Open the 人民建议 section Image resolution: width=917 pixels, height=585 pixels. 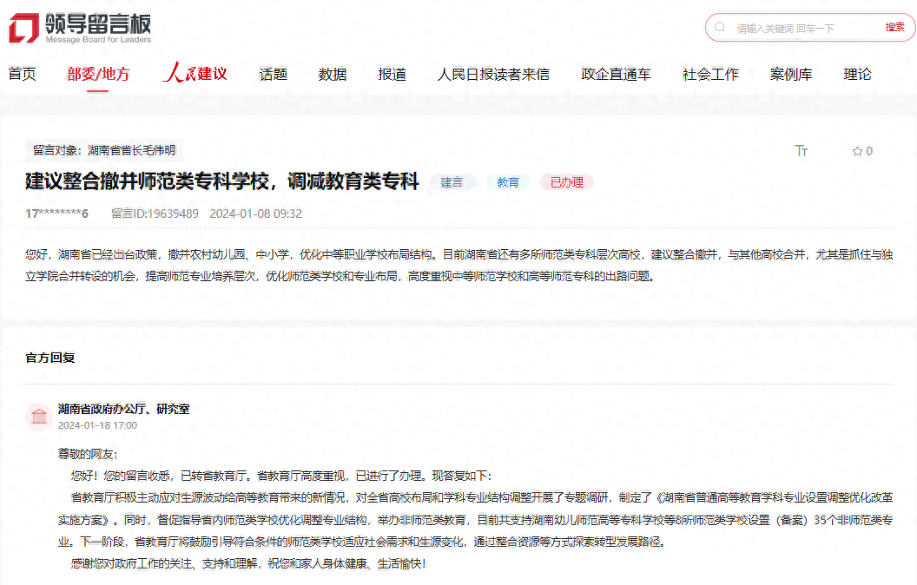(195, 74)
